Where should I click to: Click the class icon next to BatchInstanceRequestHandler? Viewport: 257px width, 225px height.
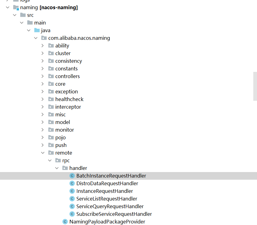[x=72, y=175]
